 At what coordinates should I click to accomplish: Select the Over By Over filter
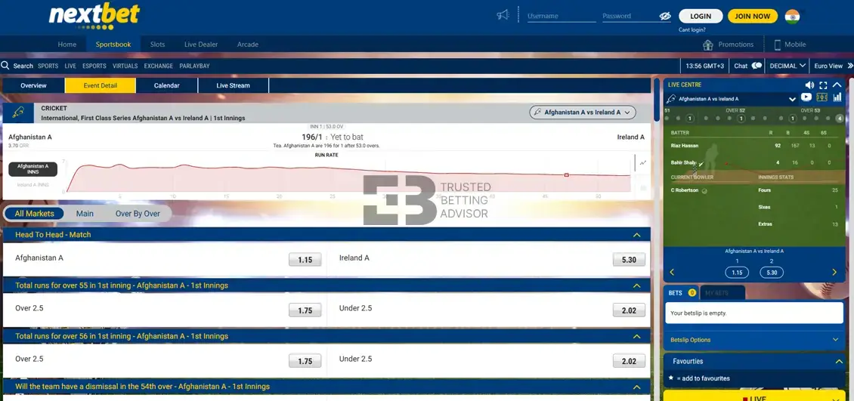[138, 214]
